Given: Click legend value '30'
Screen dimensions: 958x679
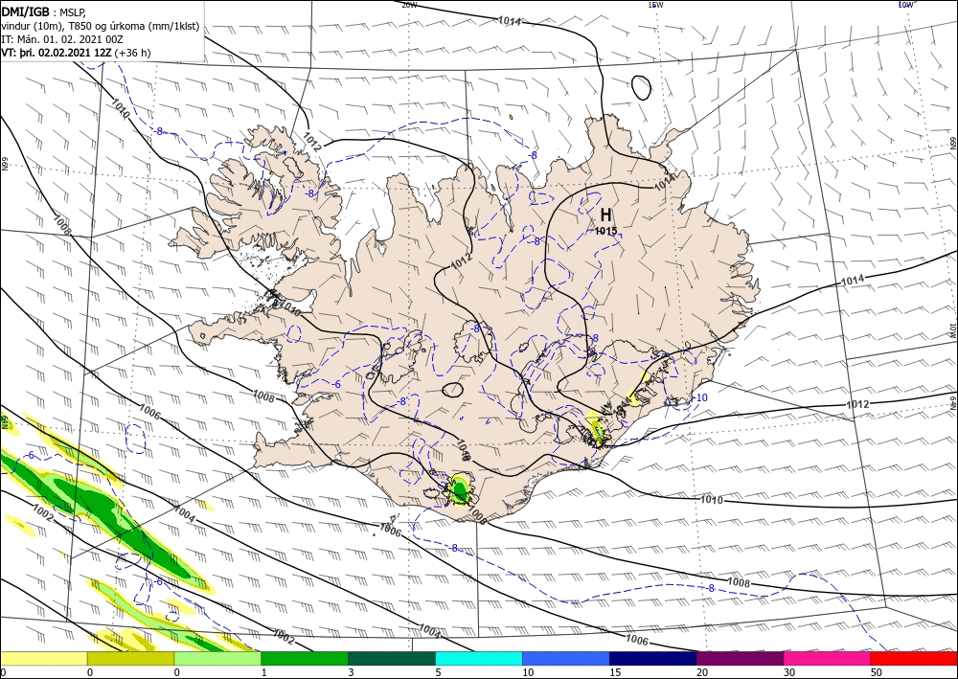Looking at the screenshot, I should 789,672.
